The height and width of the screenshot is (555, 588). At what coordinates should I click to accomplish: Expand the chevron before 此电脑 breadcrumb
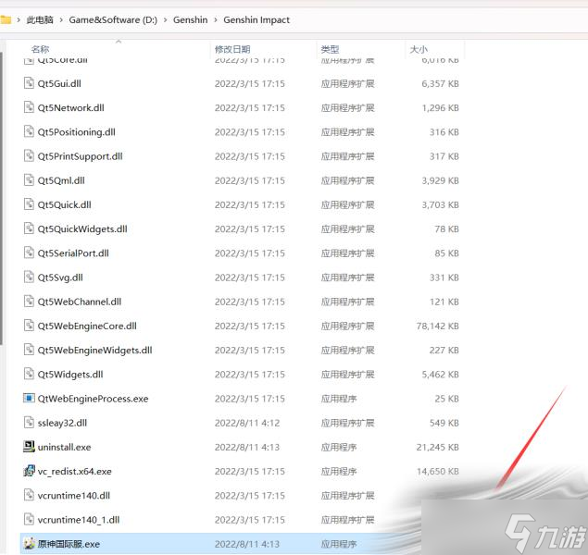[19, 19]
